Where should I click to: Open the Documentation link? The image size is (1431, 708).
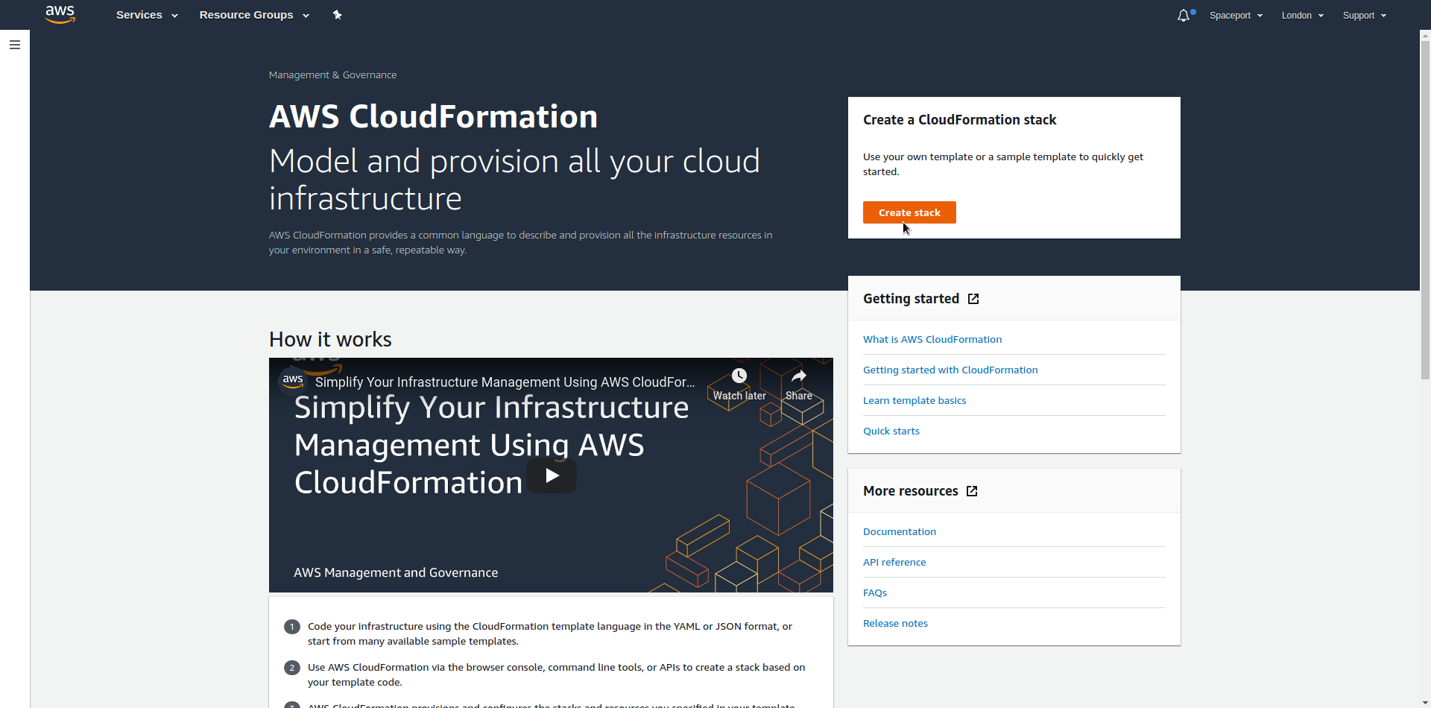(900, 531)
